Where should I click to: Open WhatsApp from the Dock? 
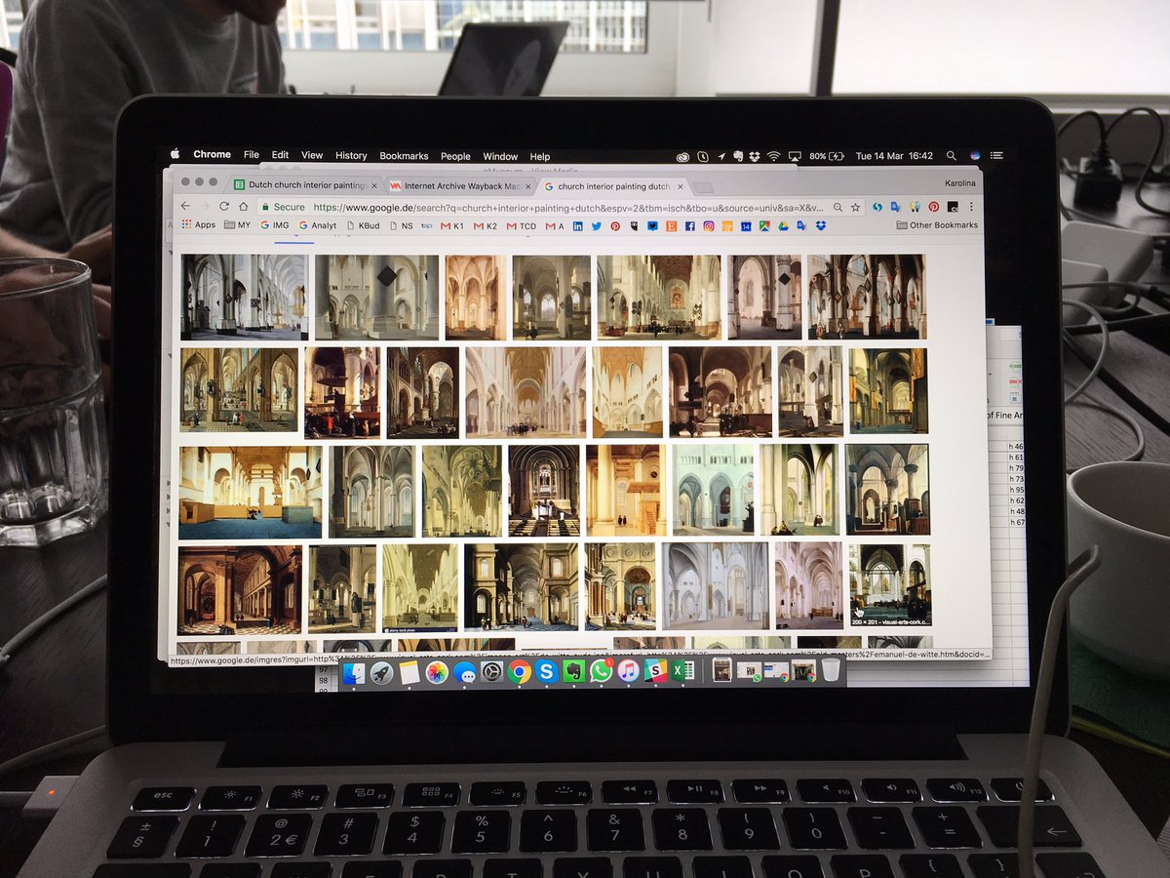(601, 672)
